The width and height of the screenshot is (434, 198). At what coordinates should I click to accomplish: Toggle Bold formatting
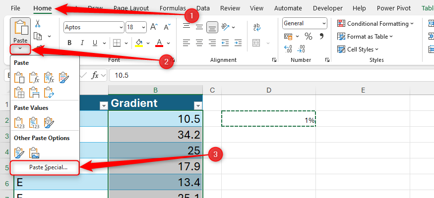click(x=69, y=43)
